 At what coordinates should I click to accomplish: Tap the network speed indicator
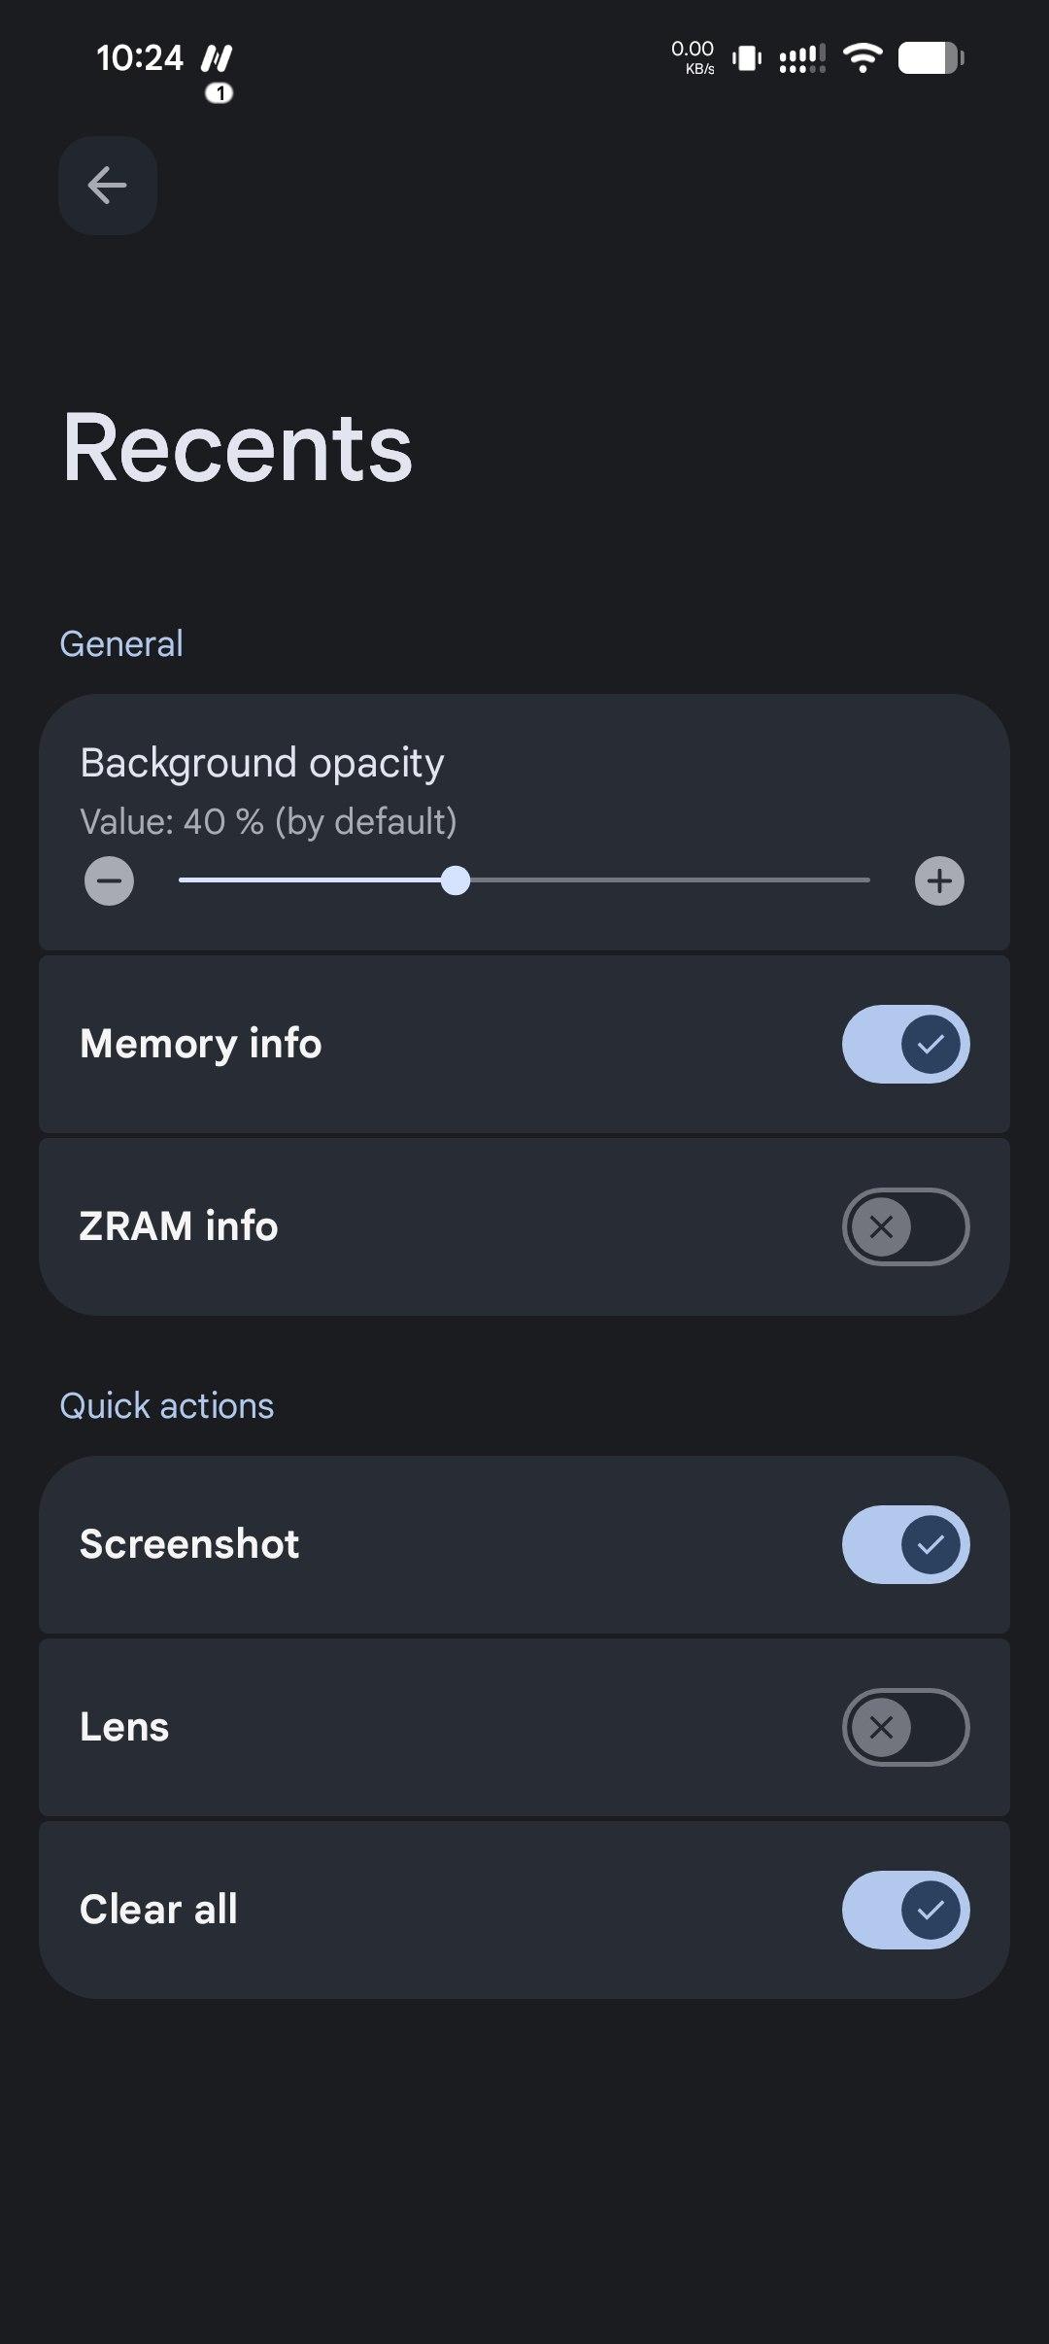pos(693,56)
